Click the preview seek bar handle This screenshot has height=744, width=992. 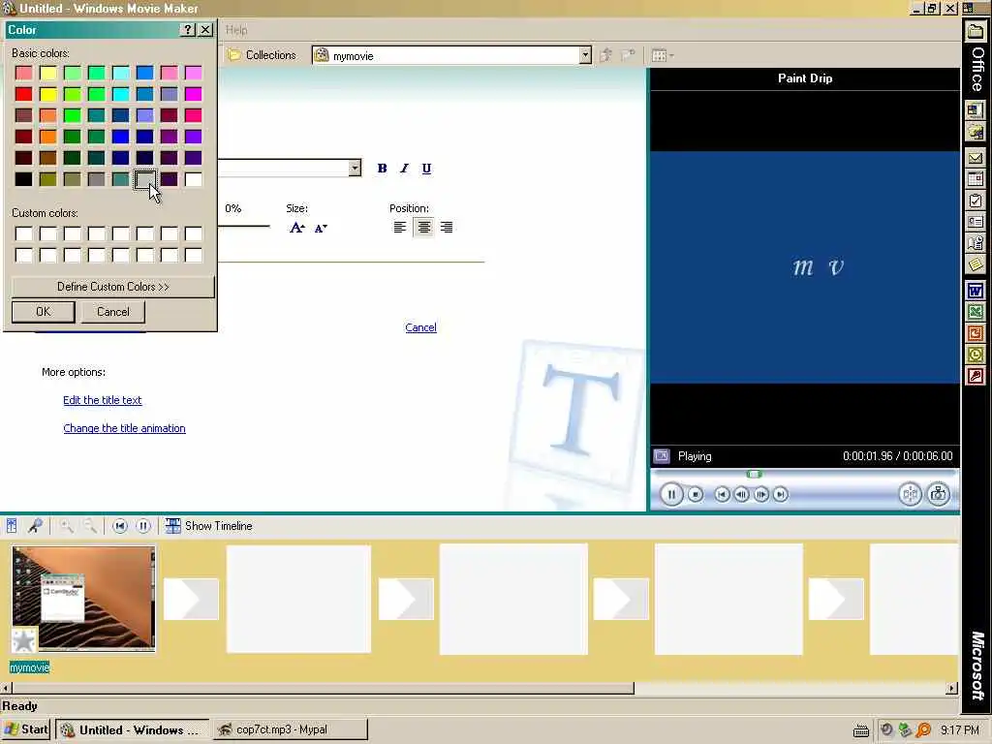(x=754, y=474)
